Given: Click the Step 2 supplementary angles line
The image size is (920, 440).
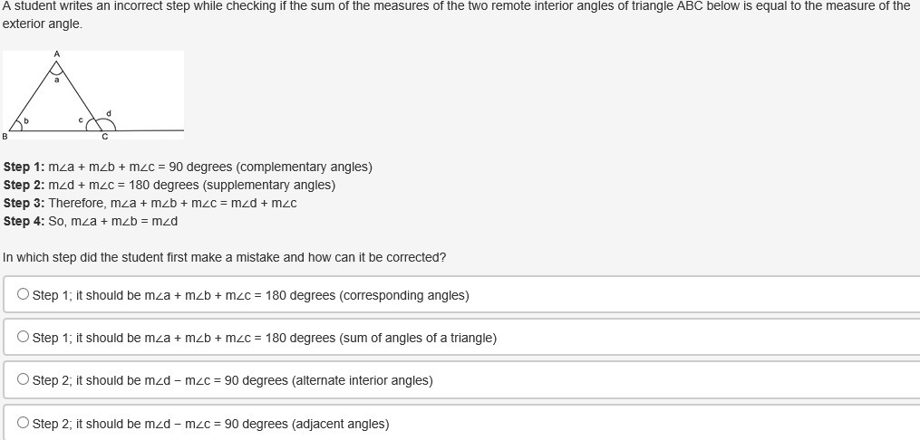Looking at the screenshot, I should 169,185.
